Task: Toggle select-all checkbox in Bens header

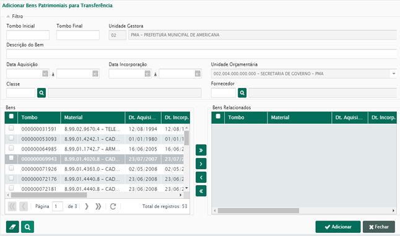Action: click(11, 116)
